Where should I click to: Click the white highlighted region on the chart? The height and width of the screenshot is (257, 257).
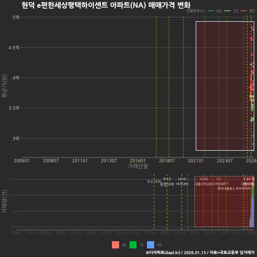click(225, 86)
